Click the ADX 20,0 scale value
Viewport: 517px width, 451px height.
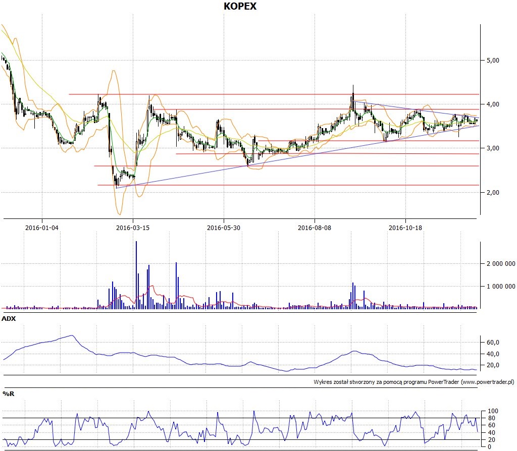tap(493, 365)
